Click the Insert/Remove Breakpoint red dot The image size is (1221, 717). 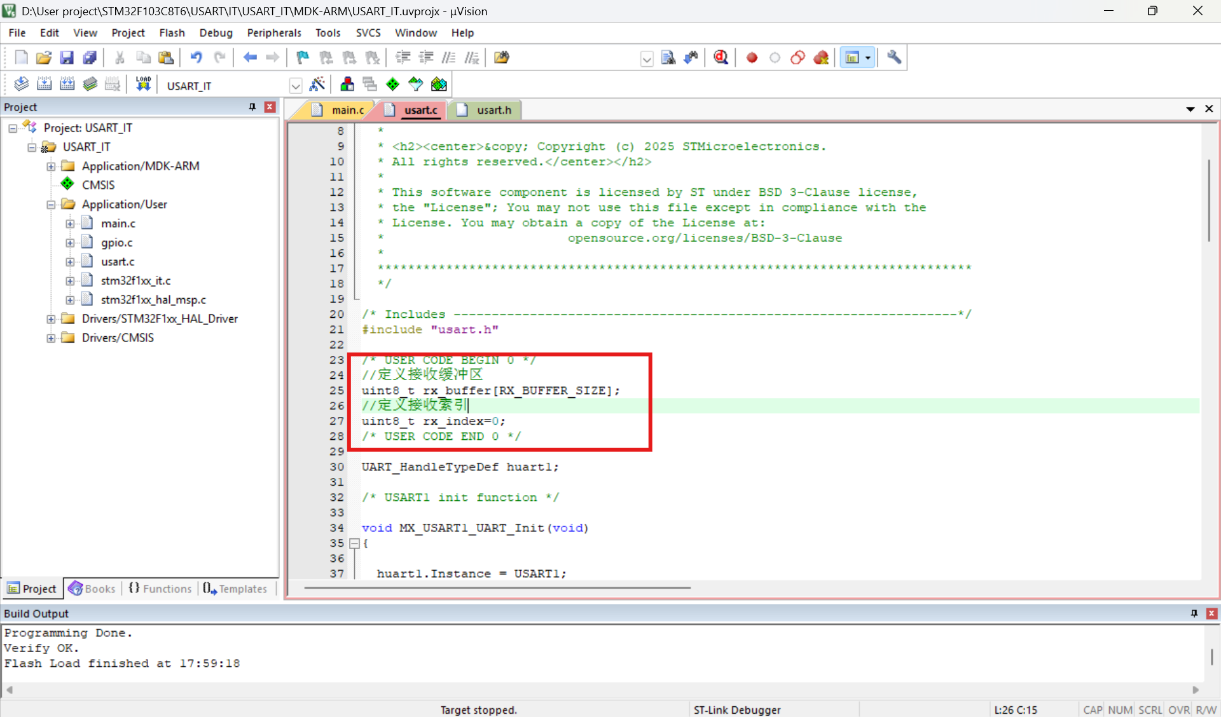pyautogui.click(x=752, y=58)
